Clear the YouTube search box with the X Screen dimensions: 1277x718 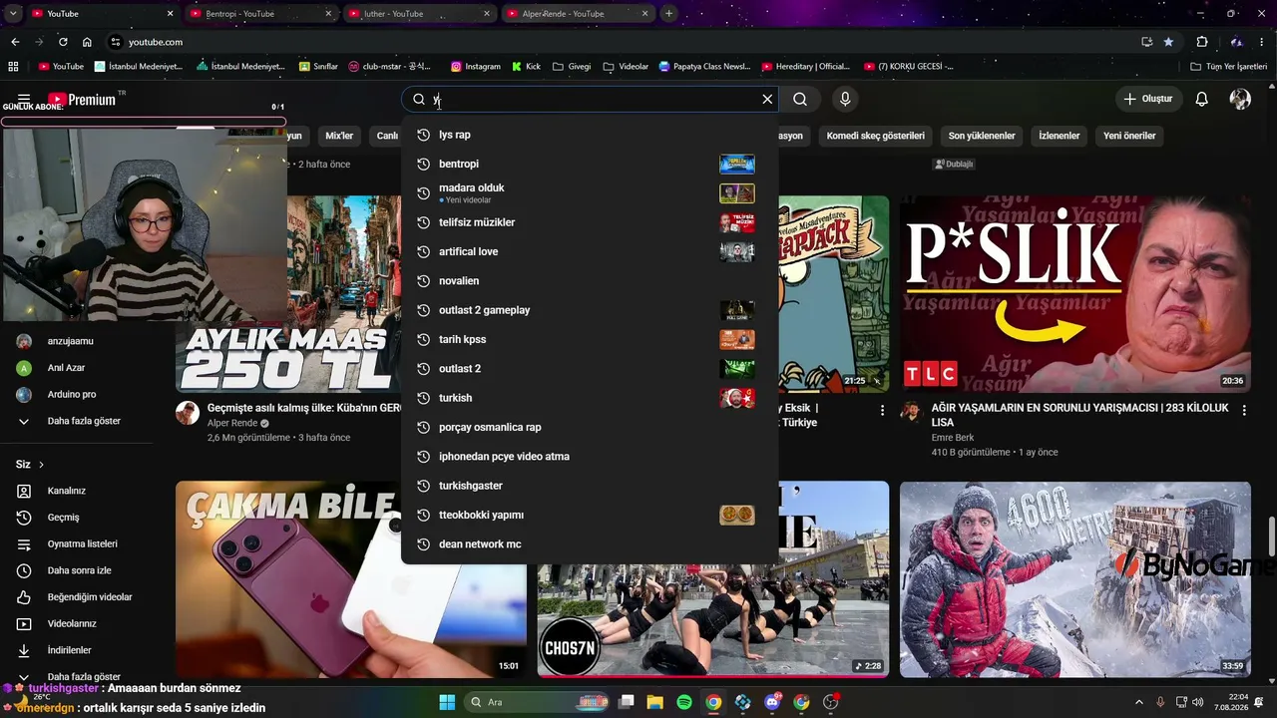point(767,100)
